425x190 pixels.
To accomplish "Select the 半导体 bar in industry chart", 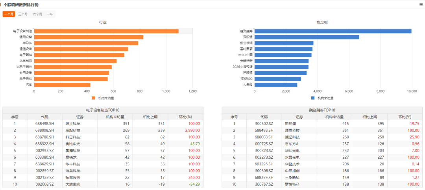I will (x=86, y=43).
